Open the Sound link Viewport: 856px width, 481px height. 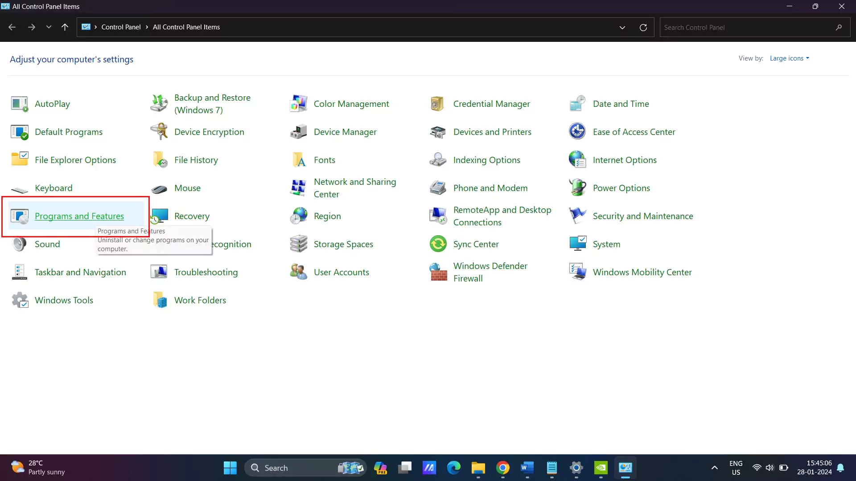pos(47,244)
